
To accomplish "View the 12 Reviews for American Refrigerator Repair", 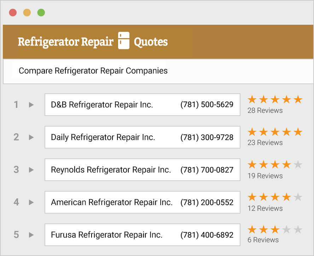I will 264,208.
